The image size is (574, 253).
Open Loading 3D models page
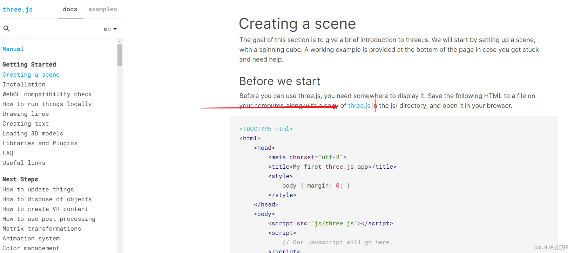tap(33, 133)
